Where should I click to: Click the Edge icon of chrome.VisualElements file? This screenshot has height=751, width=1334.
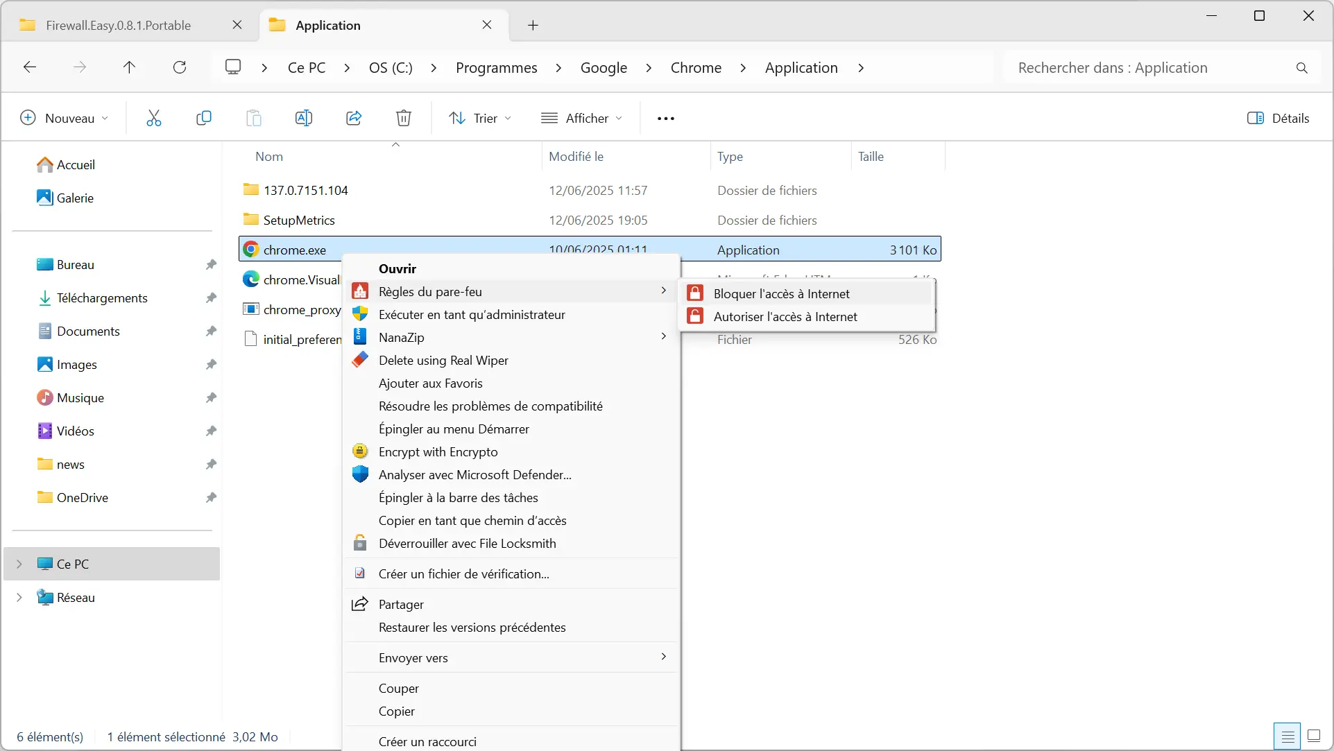coord(251,279)
